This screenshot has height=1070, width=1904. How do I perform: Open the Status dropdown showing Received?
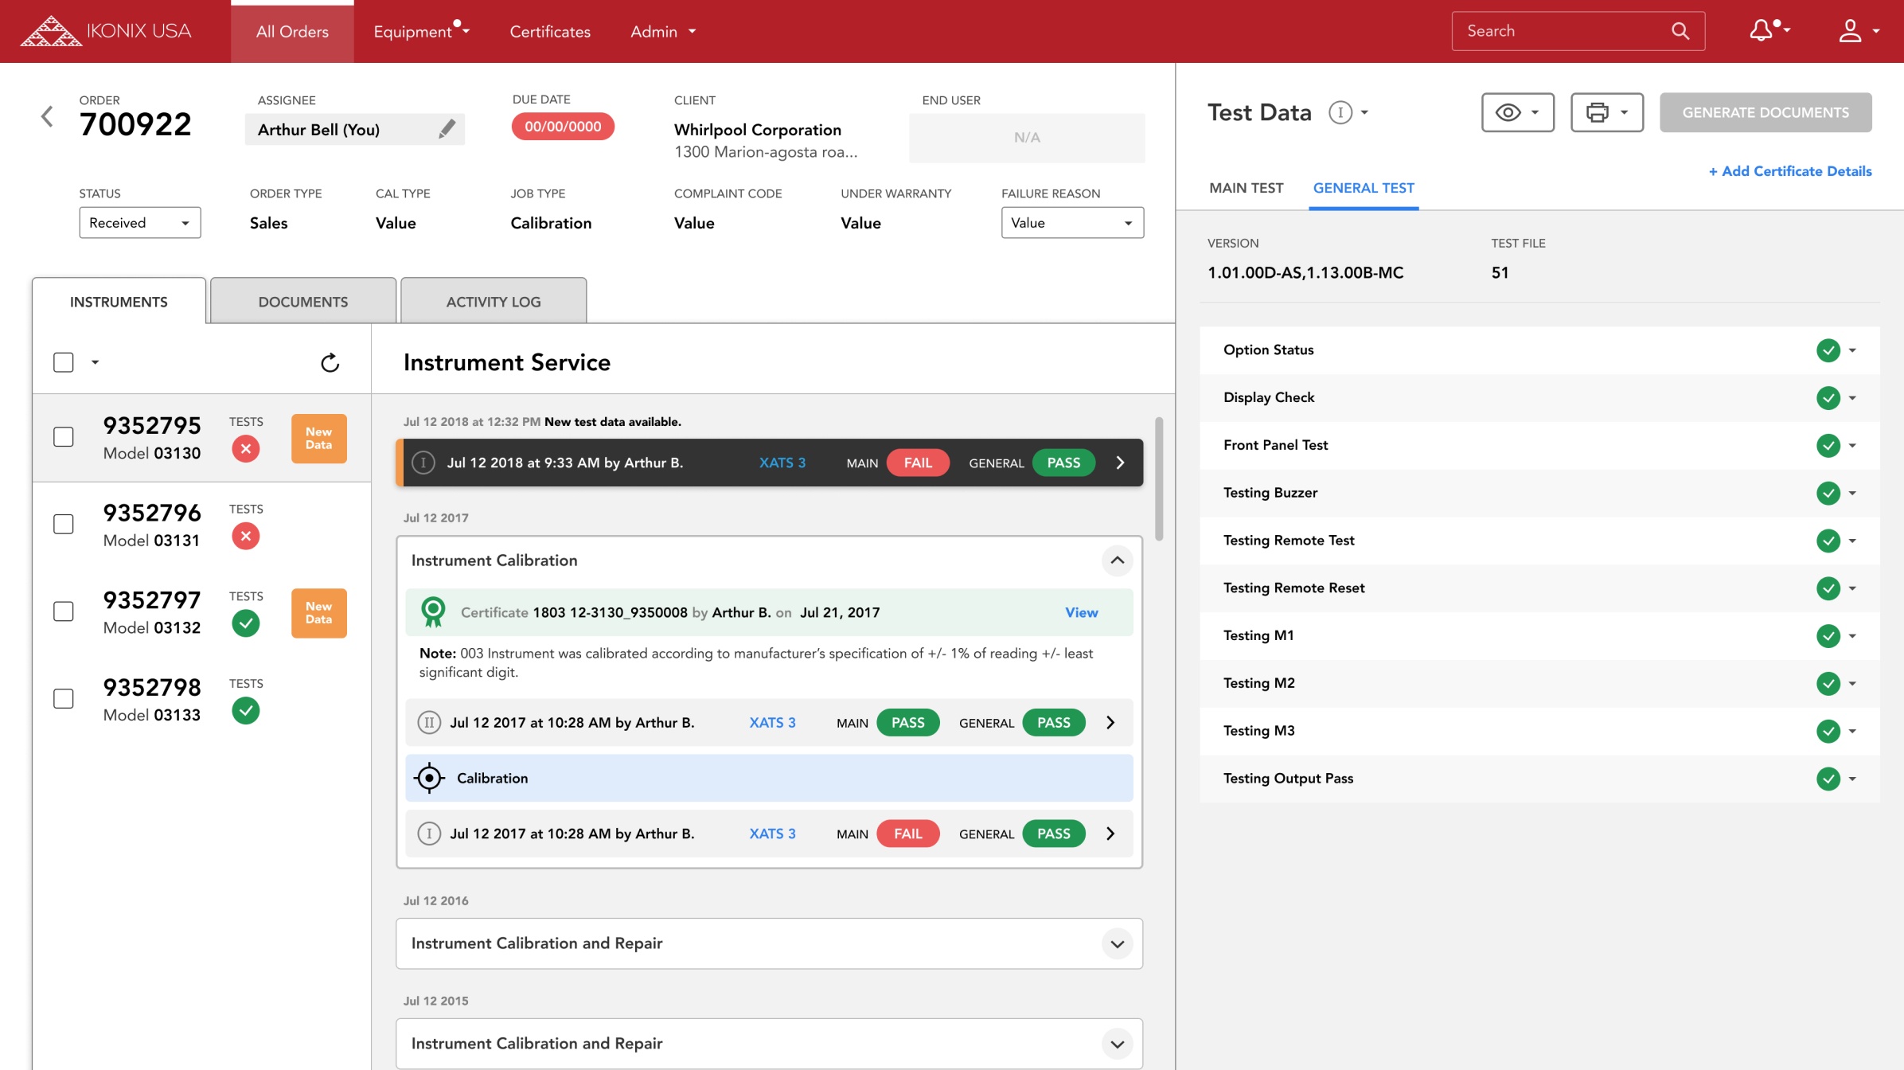[139, 223]
